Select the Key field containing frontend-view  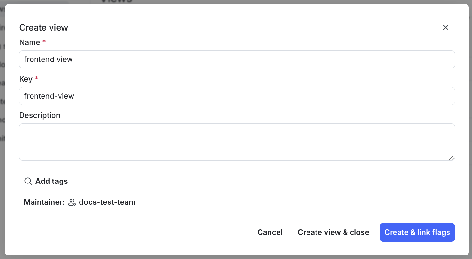(237, 96)
